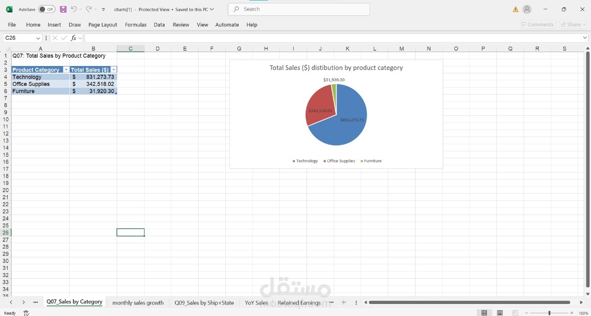Click the Comments button
Image resolution: width=591 pixels, height=316 pixels.
[538, 24]
